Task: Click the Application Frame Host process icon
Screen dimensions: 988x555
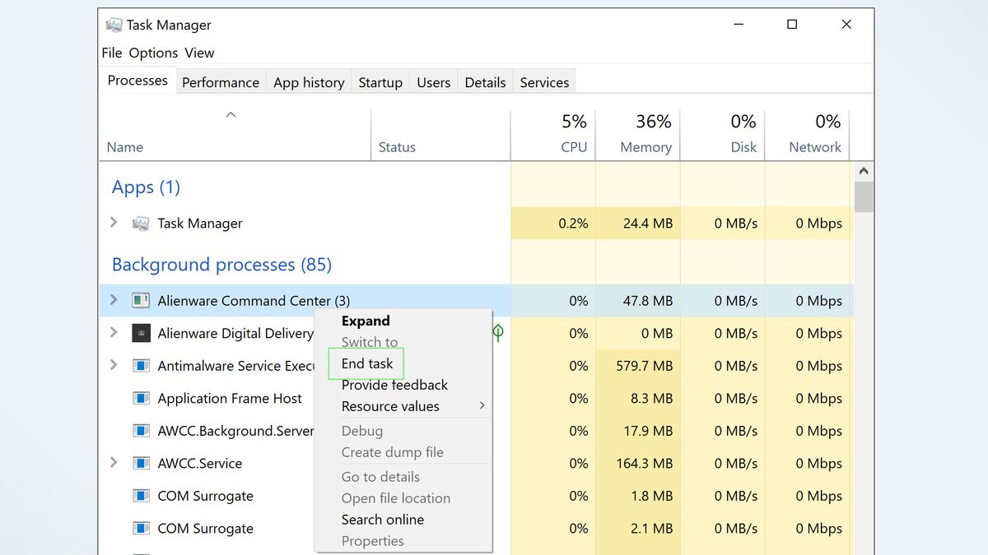Action: tap(139, 398)
